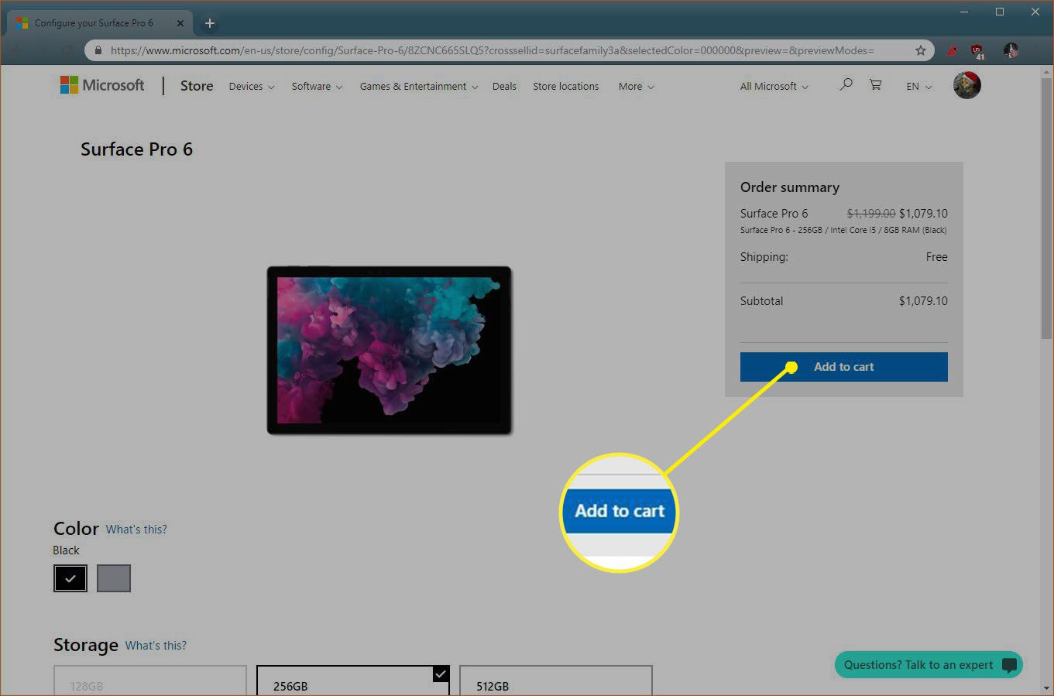Screen dimensions: 1054x696
Task: Click What's this? next to Storage
Action: pyautogui.click(x=156, y=646)
